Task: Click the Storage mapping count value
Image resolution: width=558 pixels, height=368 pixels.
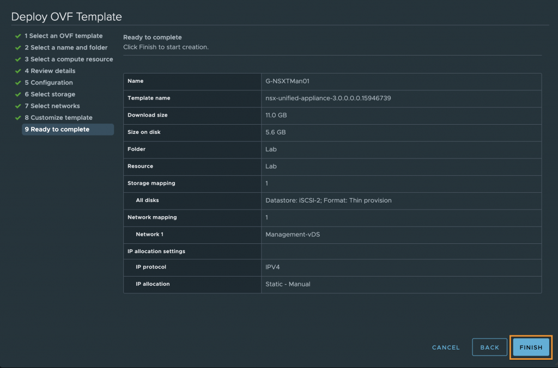Action: (267, 183)
